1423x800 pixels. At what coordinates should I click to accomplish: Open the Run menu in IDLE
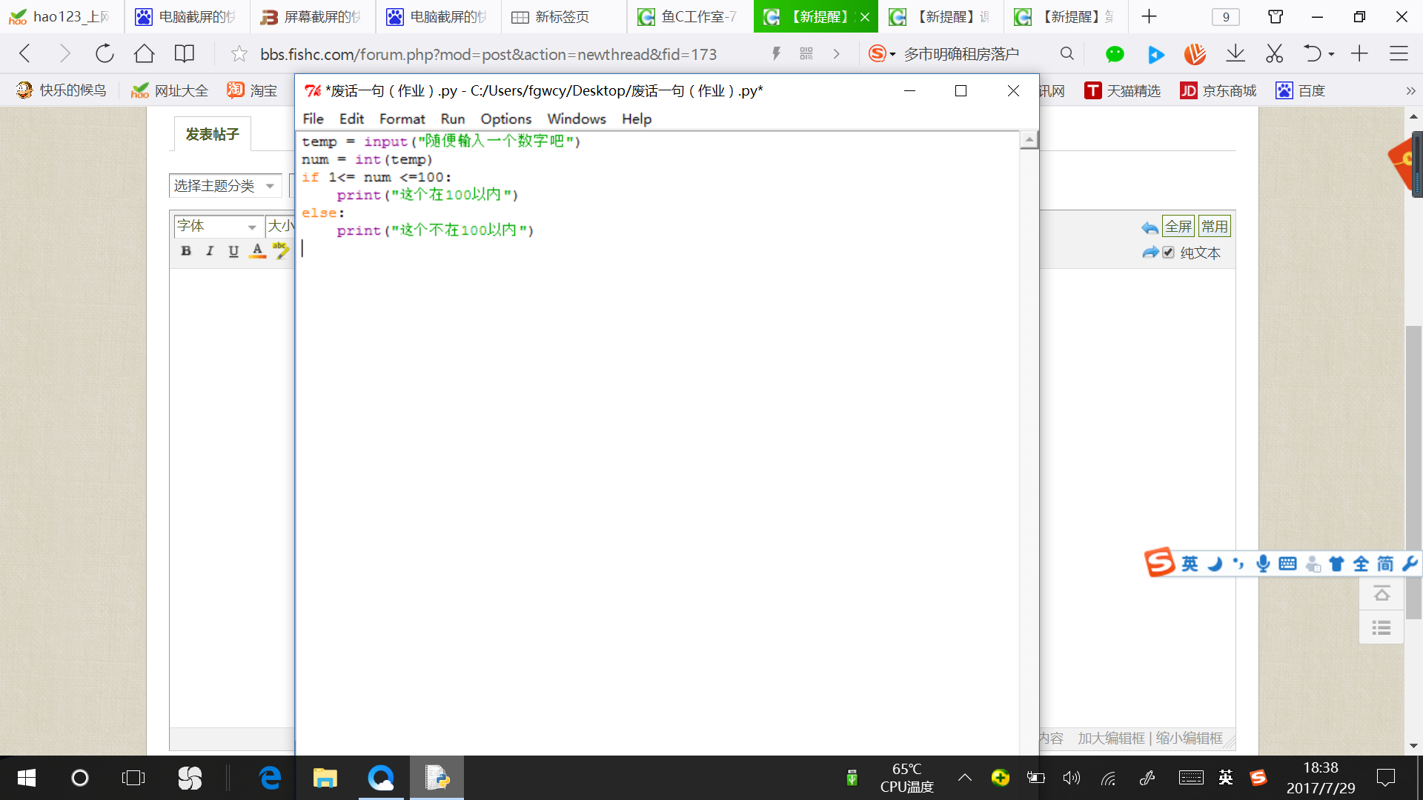452,119
